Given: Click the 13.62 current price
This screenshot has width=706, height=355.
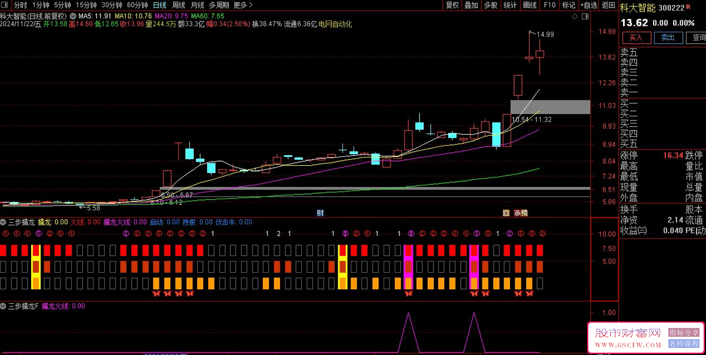Looking at the screenshot, I should [x=633, y=23].
